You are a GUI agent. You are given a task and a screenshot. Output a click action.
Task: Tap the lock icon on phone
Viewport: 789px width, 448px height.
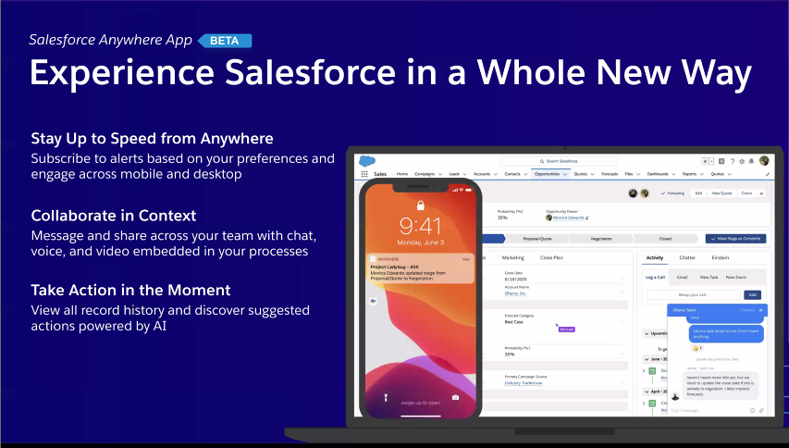coord(421,205)
